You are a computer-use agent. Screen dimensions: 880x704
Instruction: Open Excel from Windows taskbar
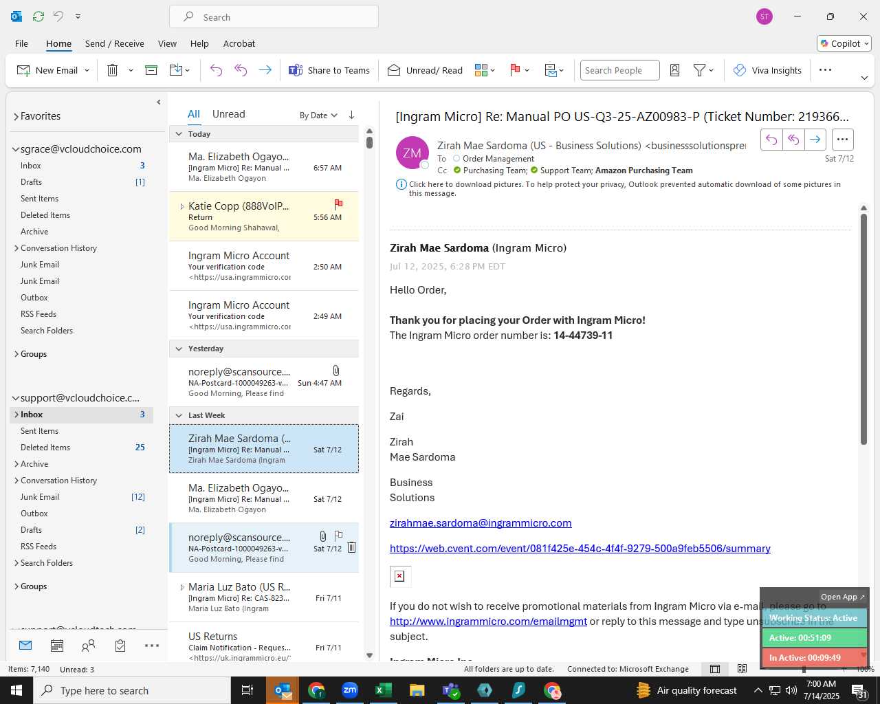click(x=383, y=690)
